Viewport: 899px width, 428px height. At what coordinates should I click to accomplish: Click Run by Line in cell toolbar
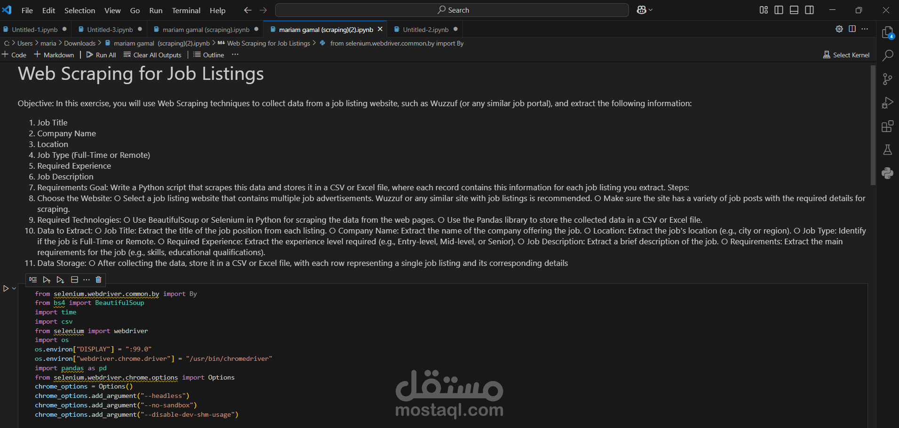(x=33, y=280)
